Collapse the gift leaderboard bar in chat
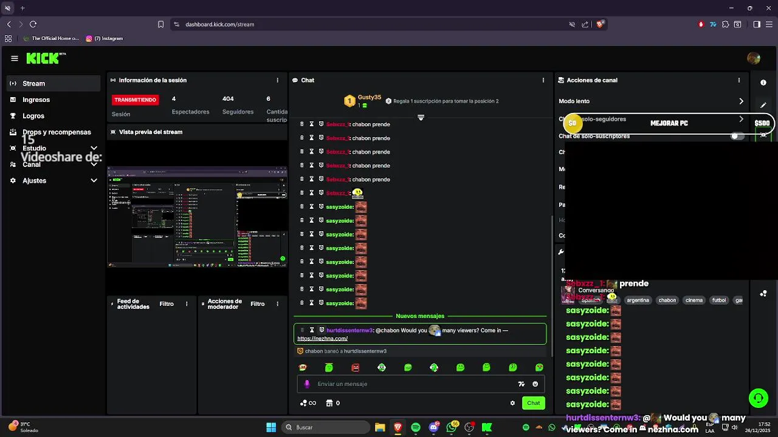 tap(421, 117)
